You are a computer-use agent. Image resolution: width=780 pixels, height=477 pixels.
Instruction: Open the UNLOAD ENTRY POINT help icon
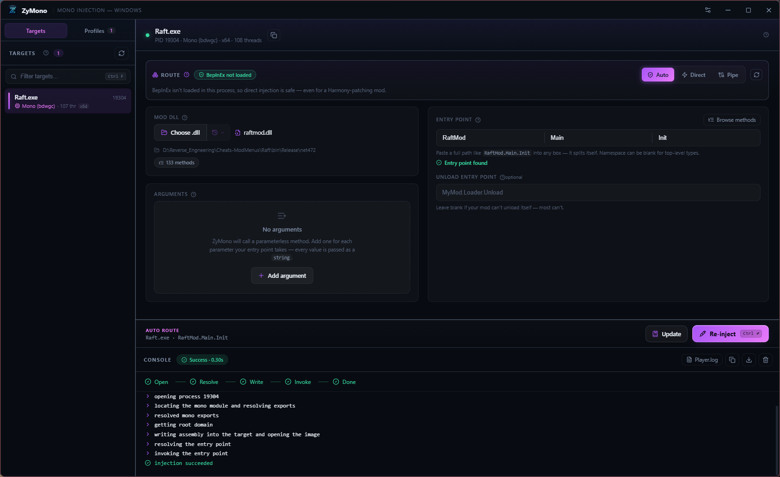click(x=502, y=177)
